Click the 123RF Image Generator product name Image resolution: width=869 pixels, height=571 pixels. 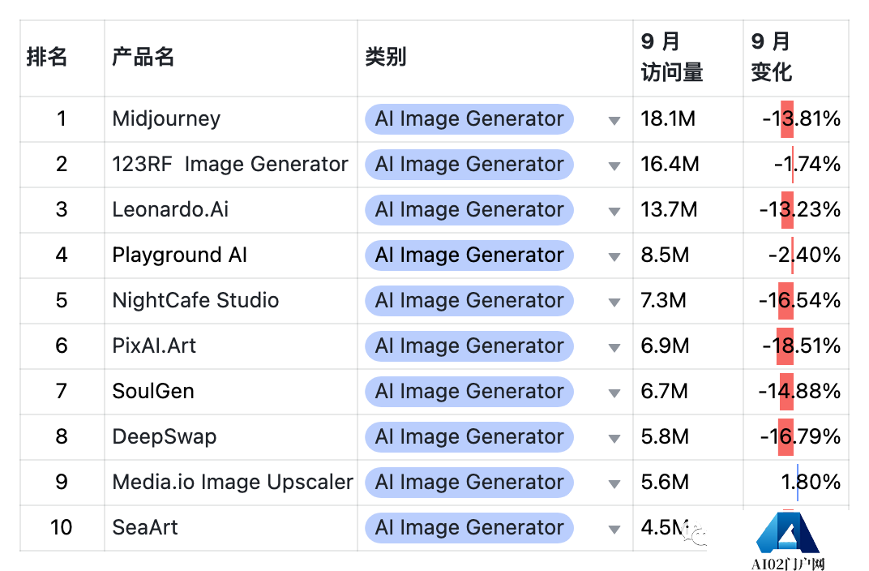pyautogui.click(x=230, y=164)
